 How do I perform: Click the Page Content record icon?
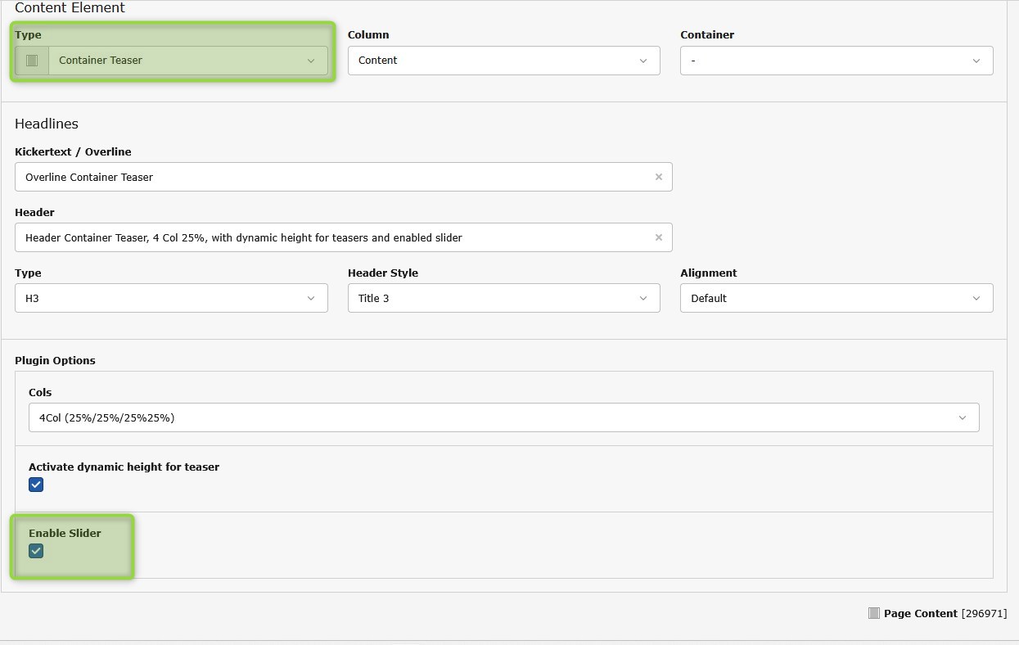(873, 613)
